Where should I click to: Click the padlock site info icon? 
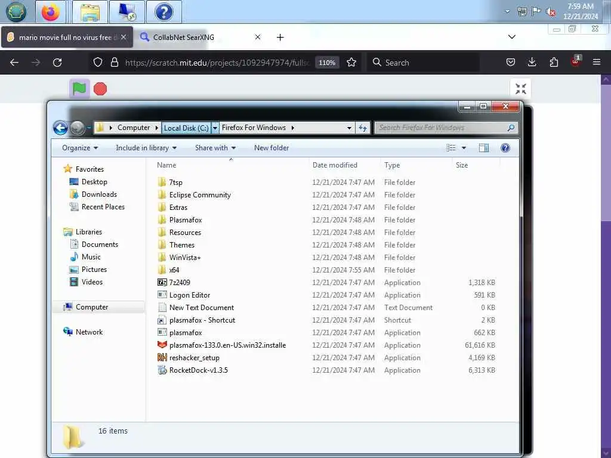[115, 62]
